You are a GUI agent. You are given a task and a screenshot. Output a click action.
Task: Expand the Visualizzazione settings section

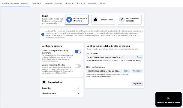click(x=61, y=93)
